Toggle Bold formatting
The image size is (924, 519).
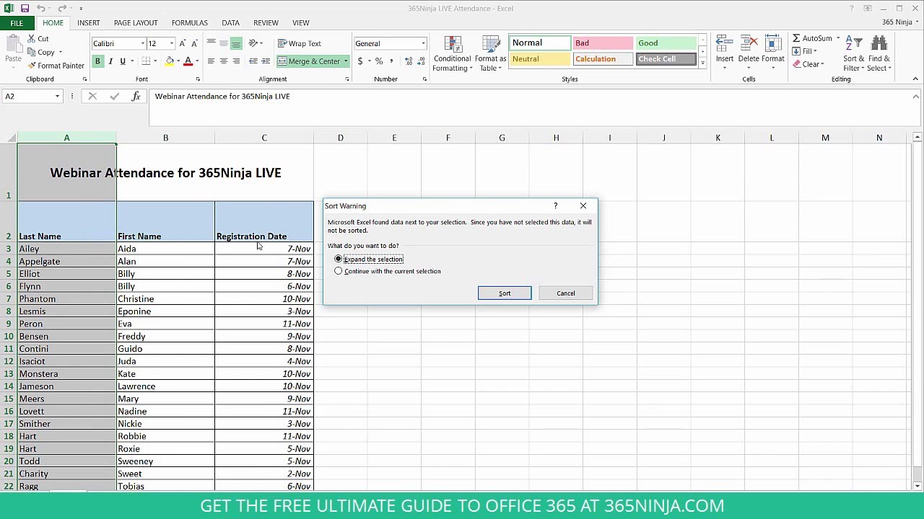pos(97,61)
